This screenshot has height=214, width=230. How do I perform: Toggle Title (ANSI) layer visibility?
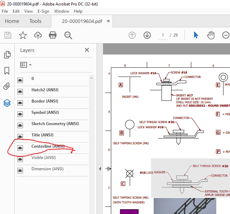coord(20,137)
